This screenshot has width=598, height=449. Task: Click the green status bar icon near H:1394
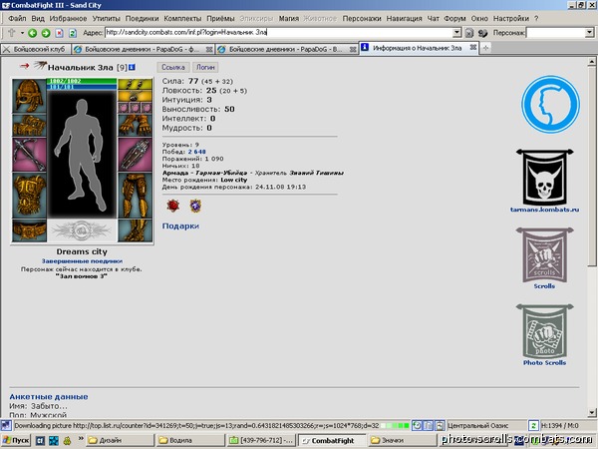tap(533, 425)
